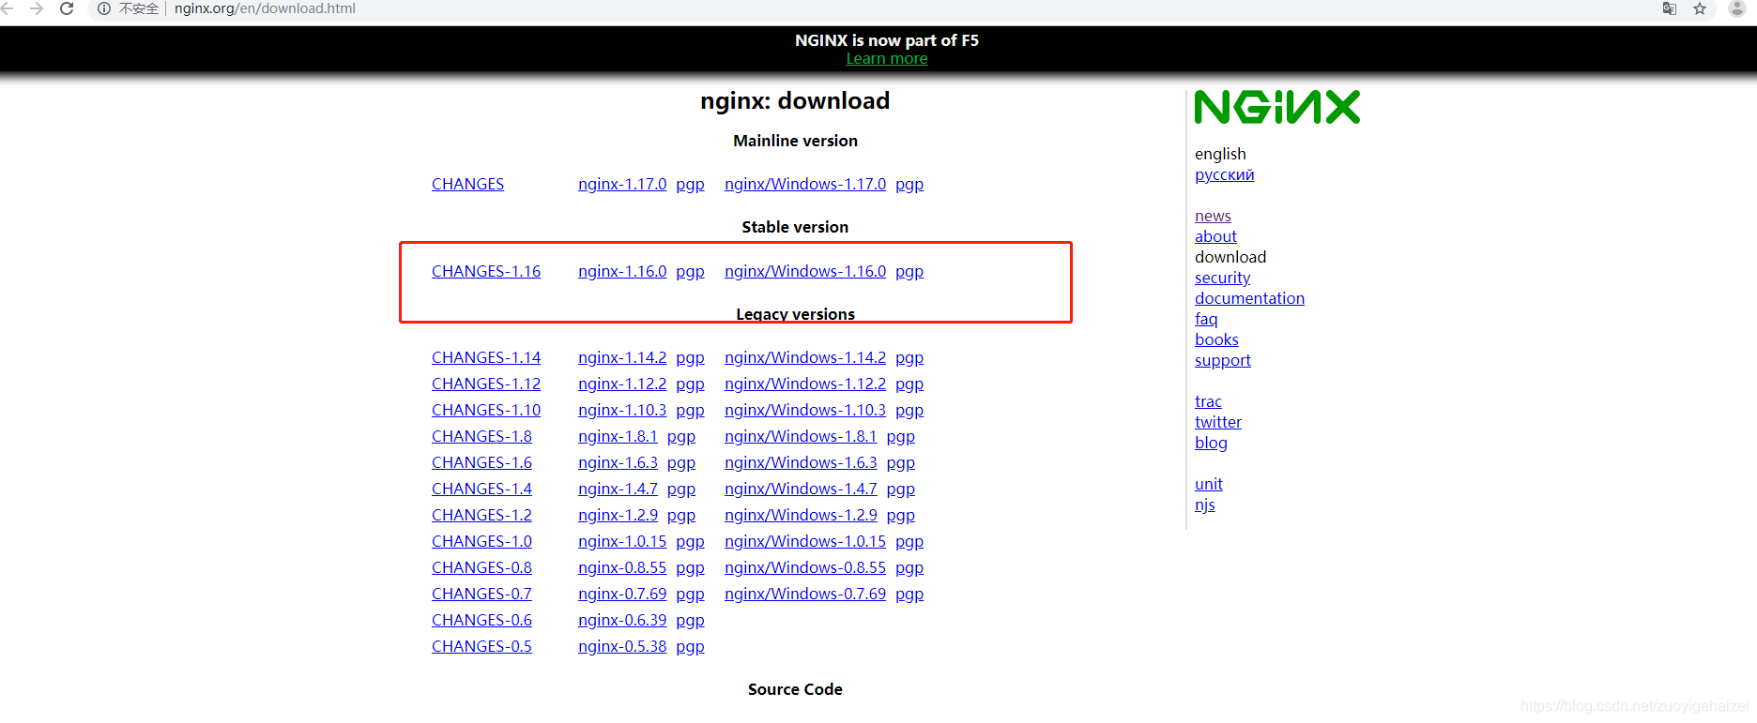This screenshot has height=723, width=1757.
Task: Bookmark this page with the star icon
Action: [x=1700, y=8]
